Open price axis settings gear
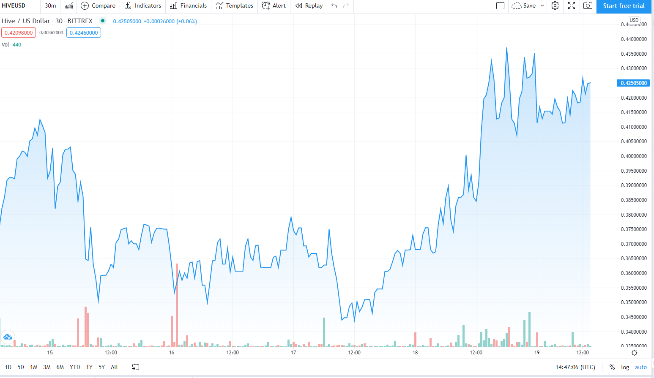The height and width of the screenshot is (378, 654). [634, 353]
